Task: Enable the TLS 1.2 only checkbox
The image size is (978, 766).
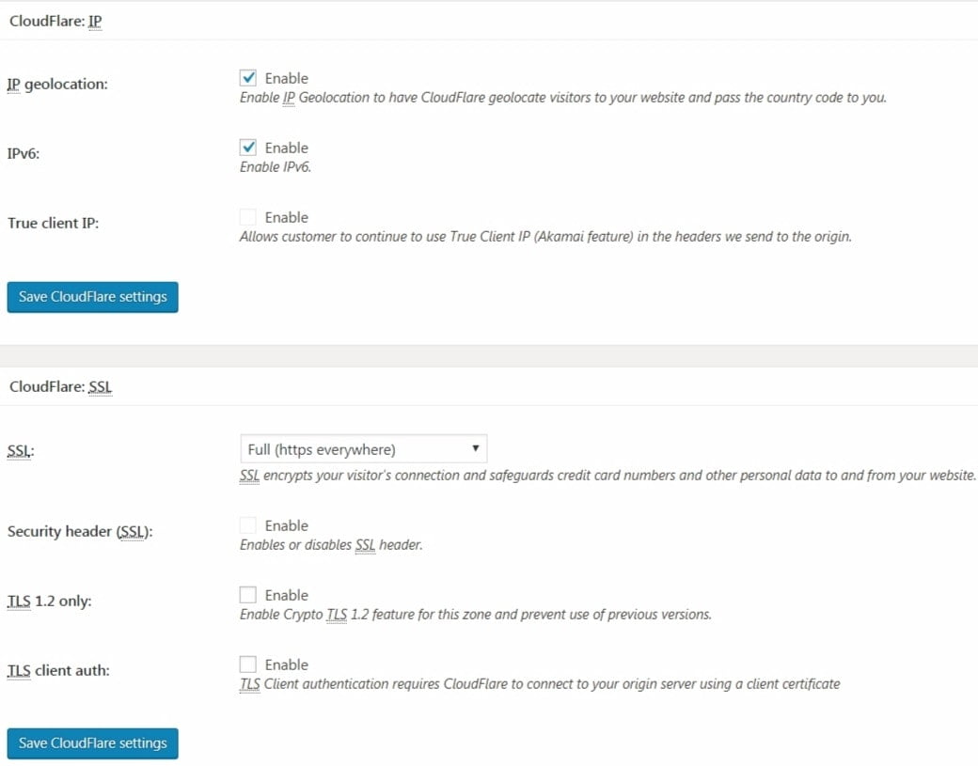Action: (248, 595)
